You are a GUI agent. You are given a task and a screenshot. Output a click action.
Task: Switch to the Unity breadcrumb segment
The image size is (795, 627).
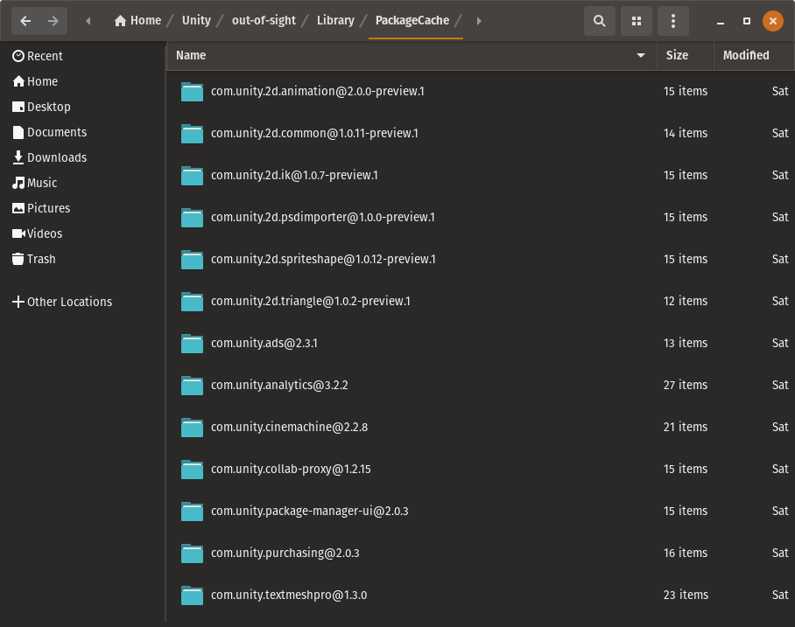pyautogui.click(x=196, y=20)
